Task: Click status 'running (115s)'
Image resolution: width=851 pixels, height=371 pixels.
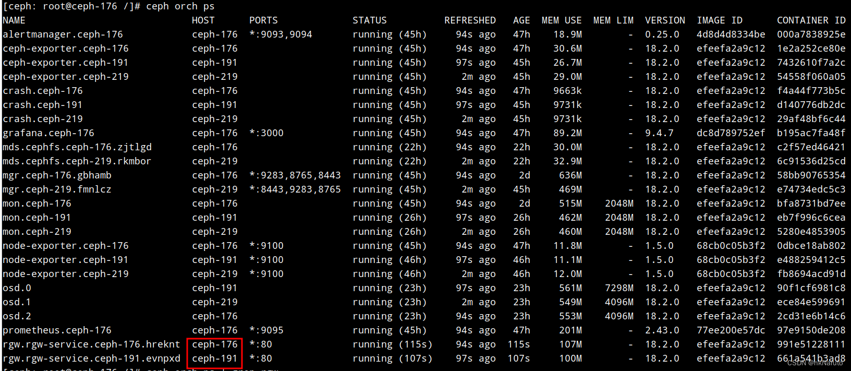Action: tap(393, 344)
